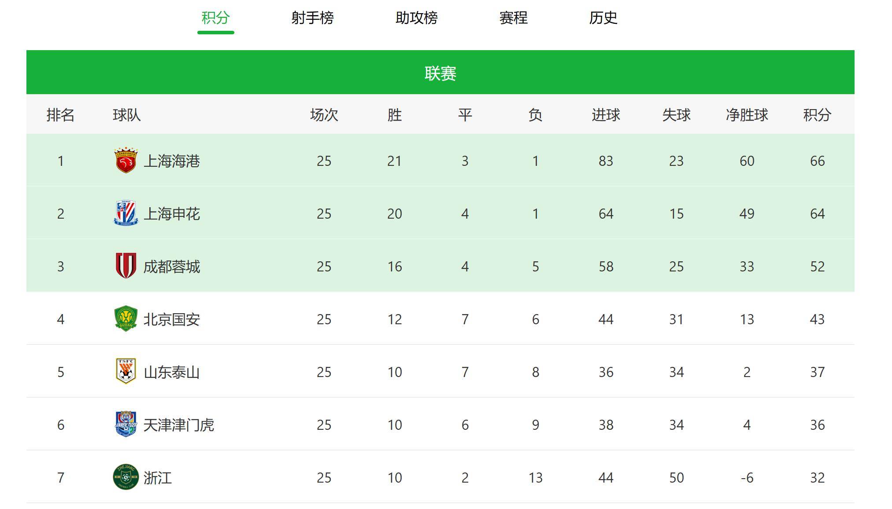Click the Beijing Guoan (北京国安) green logo
Screen dimensions: 892x509
(x=126, y=319)
